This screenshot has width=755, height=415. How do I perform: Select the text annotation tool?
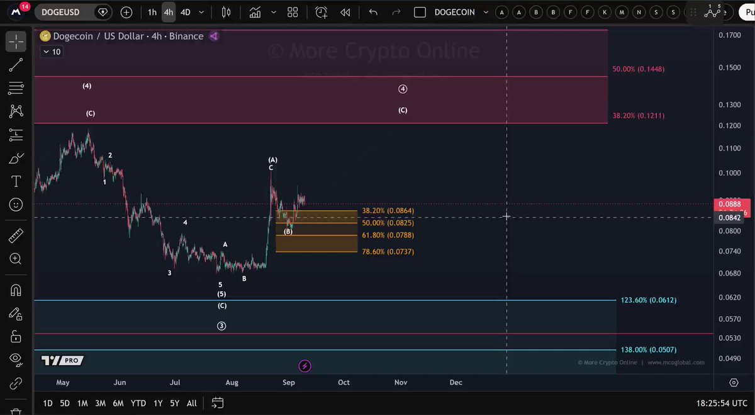tap(16, 181)
